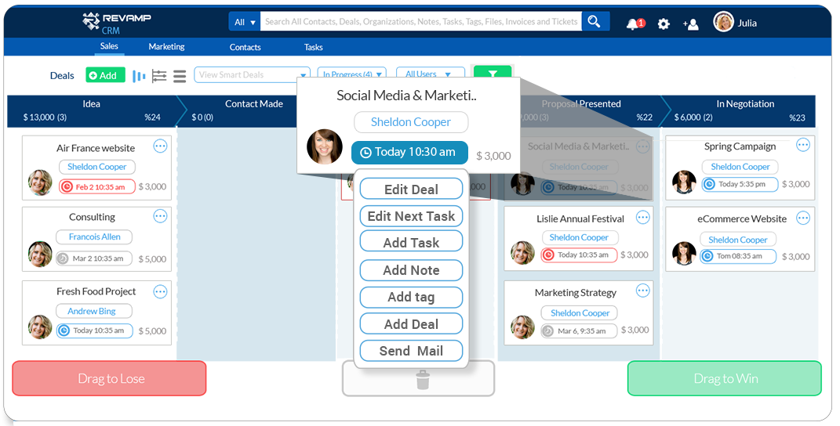Image resolution: width=840 pixels, height=426 pixels.
Task: Open options menu on Spring Campaign card
Action: pos(803,145)
